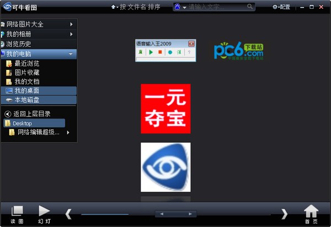Open the 配置 settings menu
The image size is (331, 227).
point(281,7)
